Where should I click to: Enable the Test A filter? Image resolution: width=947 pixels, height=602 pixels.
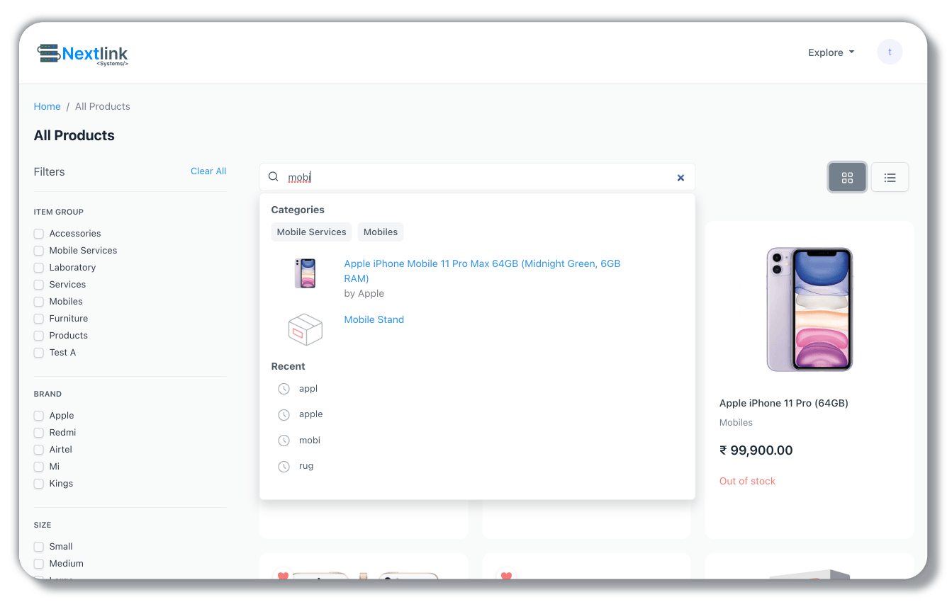(x=39, y=353)
